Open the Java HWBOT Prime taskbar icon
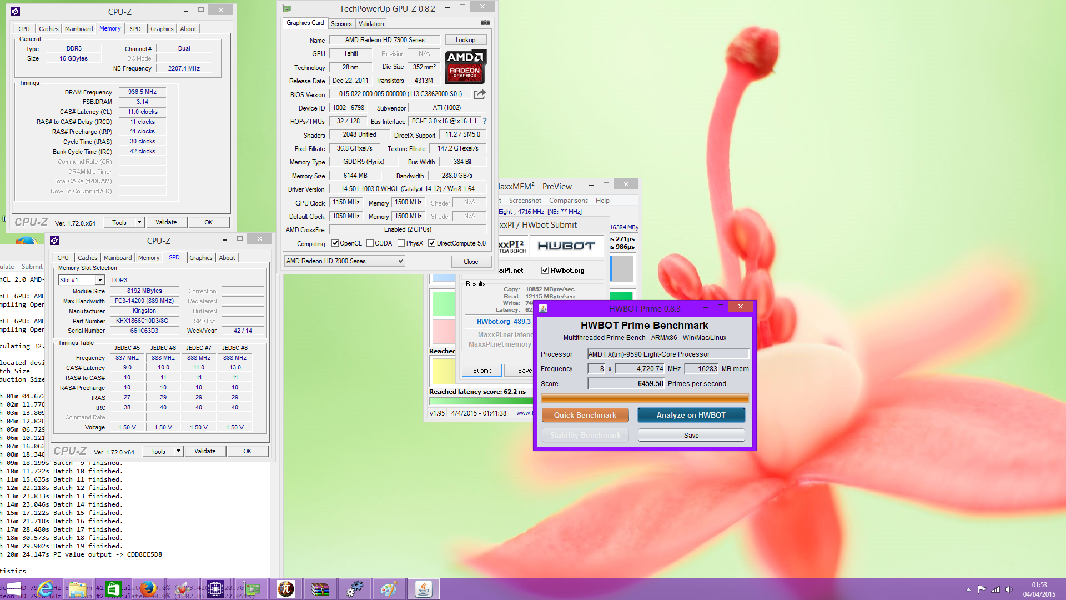 click(424, 589)
